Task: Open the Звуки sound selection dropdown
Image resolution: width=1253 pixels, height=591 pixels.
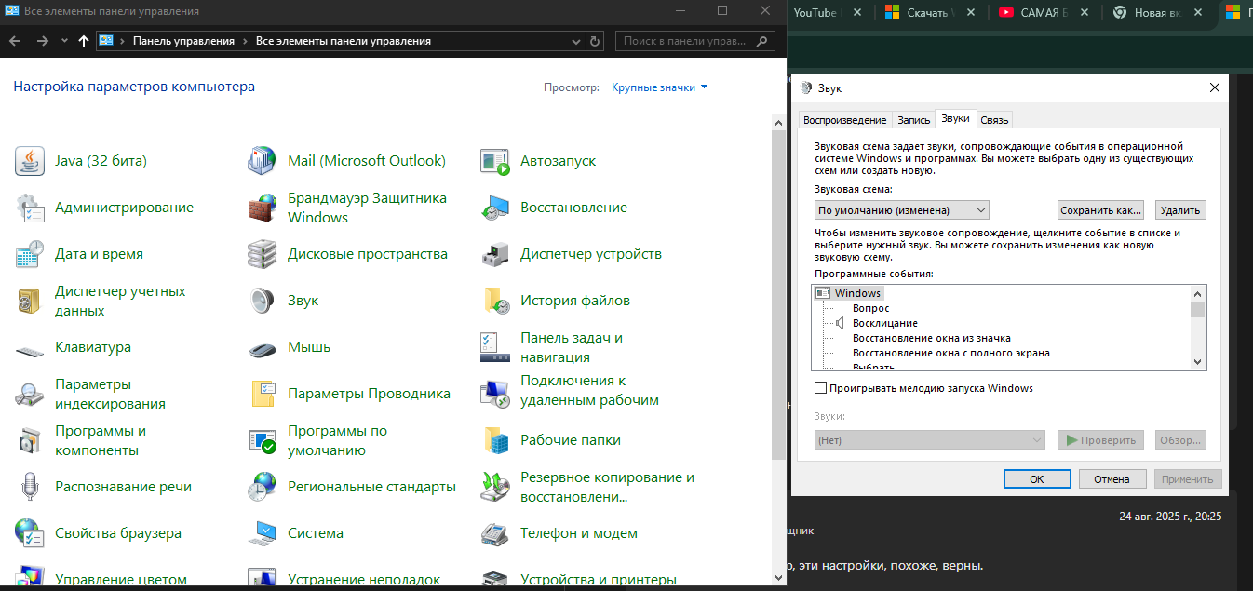Action: (928, 439)
